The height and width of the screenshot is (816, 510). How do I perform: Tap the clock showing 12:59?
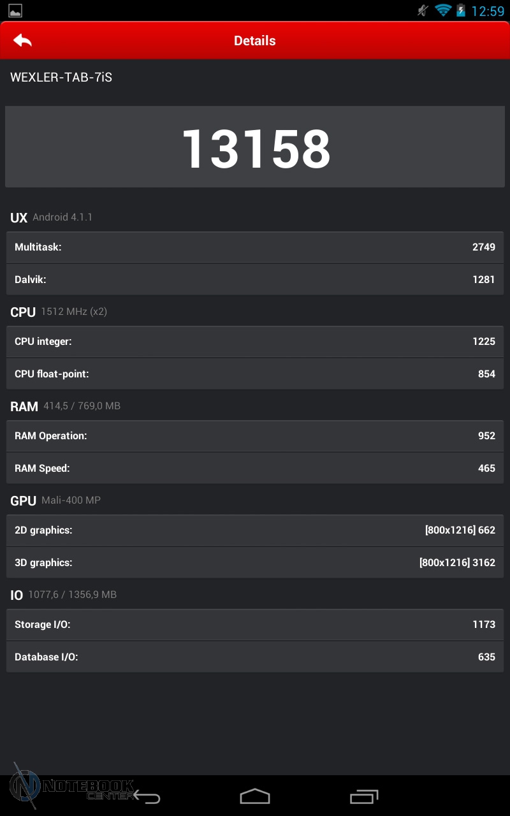[x=488, y=11]
